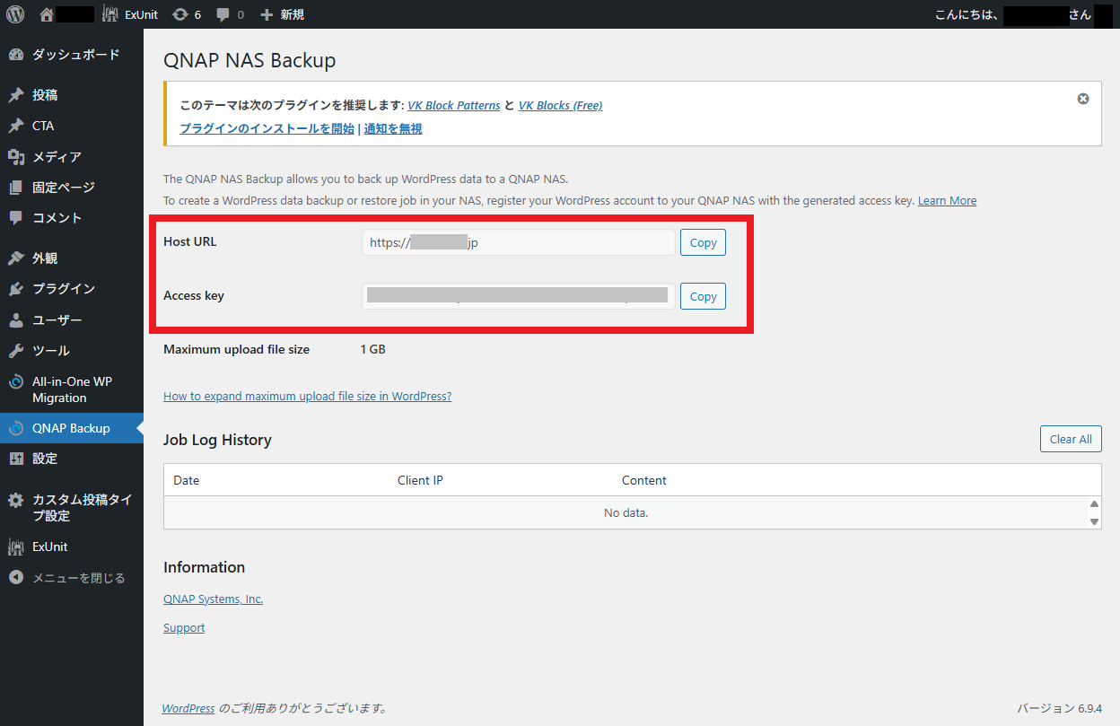The image size is (1120, 726).
Task: Select QNAP Backup in the sidebar
Action: click(72, 428)
